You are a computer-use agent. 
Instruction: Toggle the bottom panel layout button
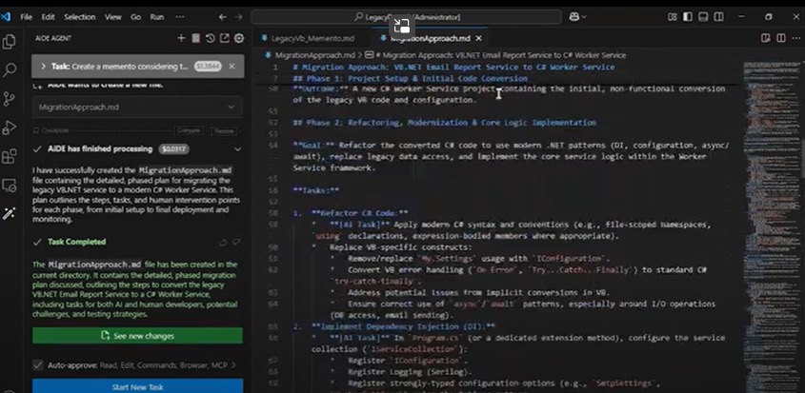[x=701, y=16]
